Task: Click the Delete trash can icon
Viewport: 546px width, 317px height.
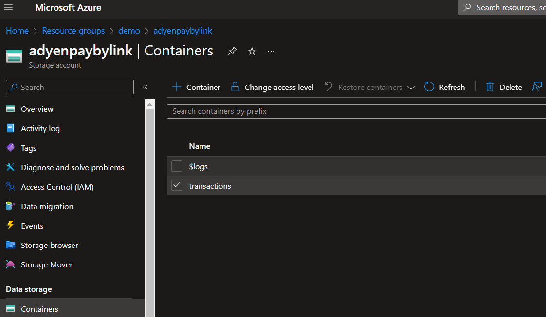Action: click(x=490, y=87)
